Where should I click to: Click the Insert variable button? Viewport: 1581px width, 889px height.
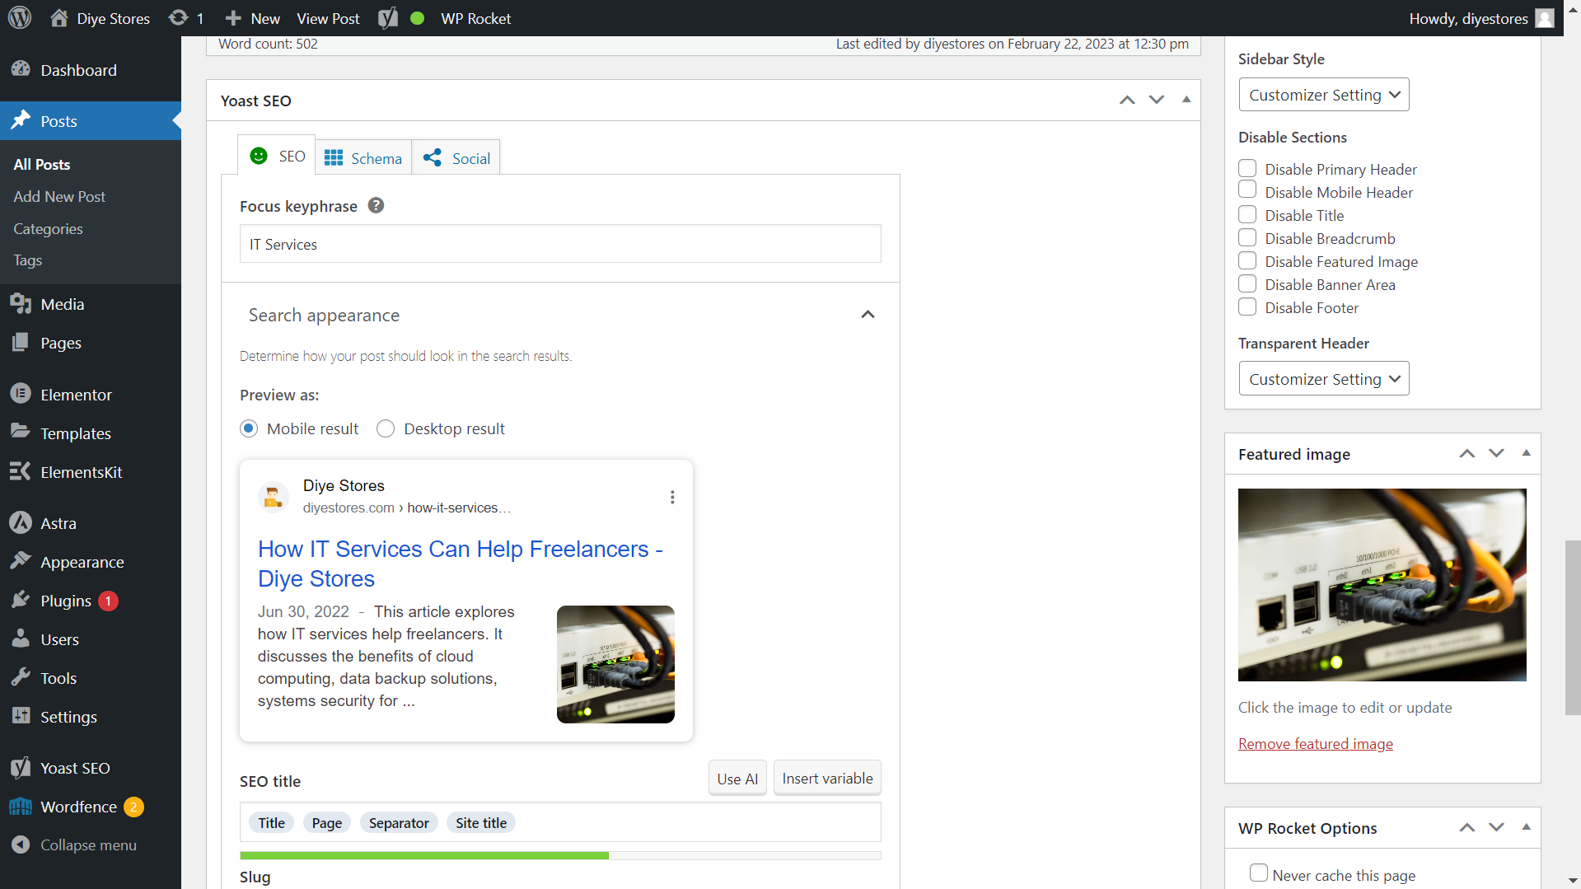coord(827,778)
